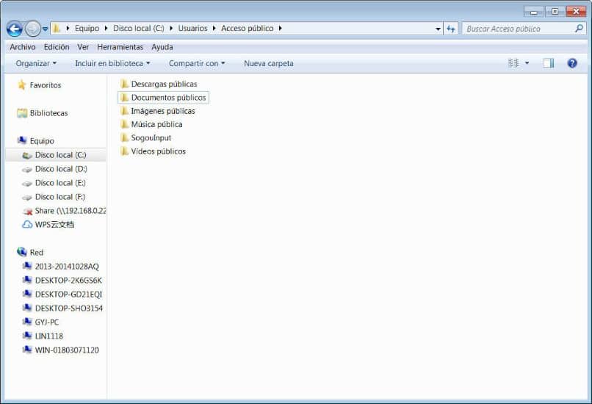
Task: Open the address bar history dropdown
Action: [438, 29]
